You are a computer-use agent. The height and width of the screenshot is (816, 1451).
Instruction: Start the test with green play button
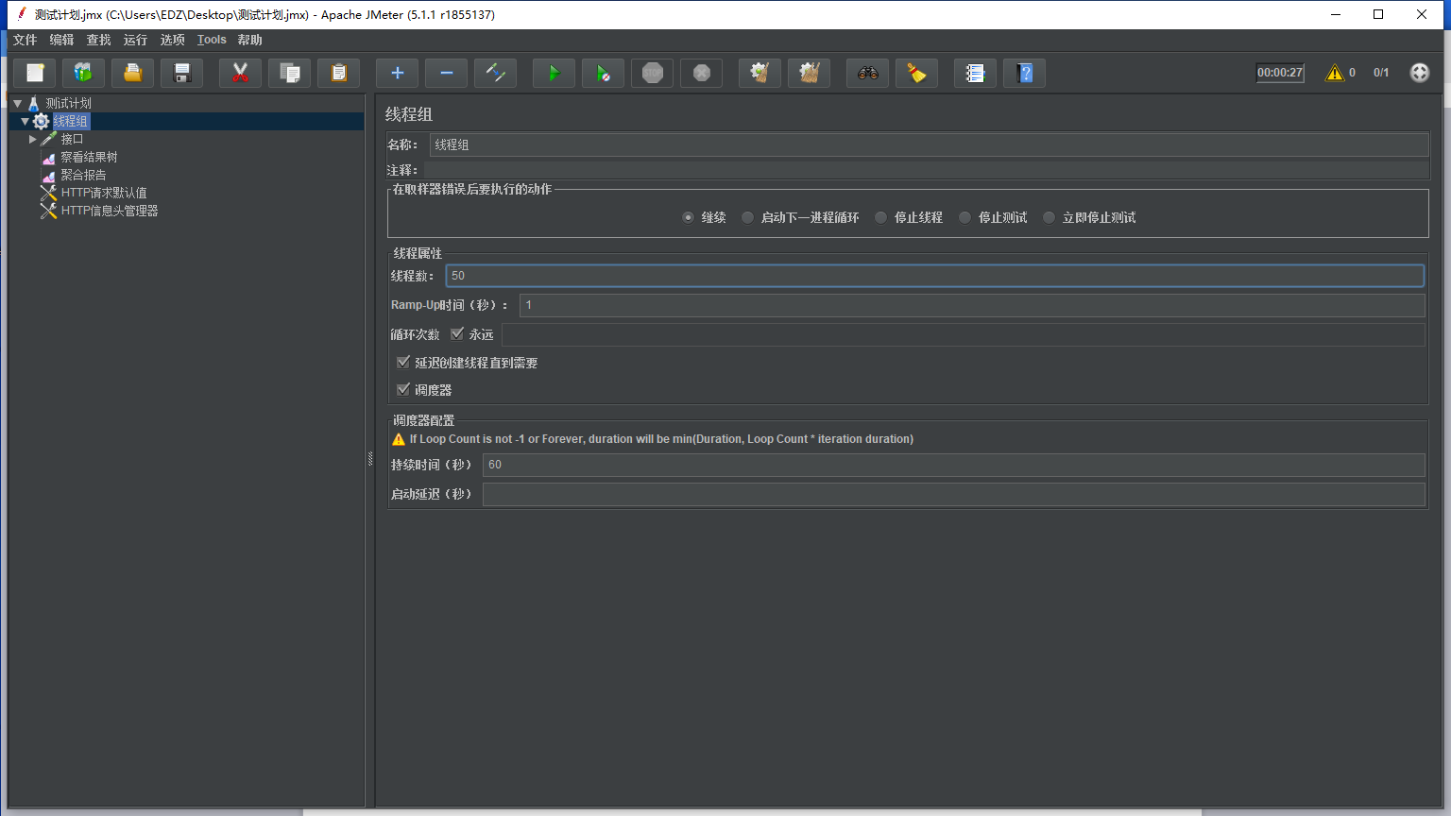pyautogui.click(x=554, y=73)
